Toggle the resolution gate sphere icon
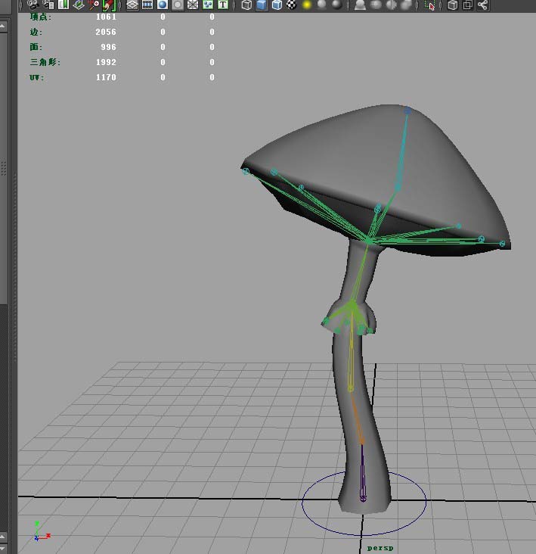 point(163,5)
